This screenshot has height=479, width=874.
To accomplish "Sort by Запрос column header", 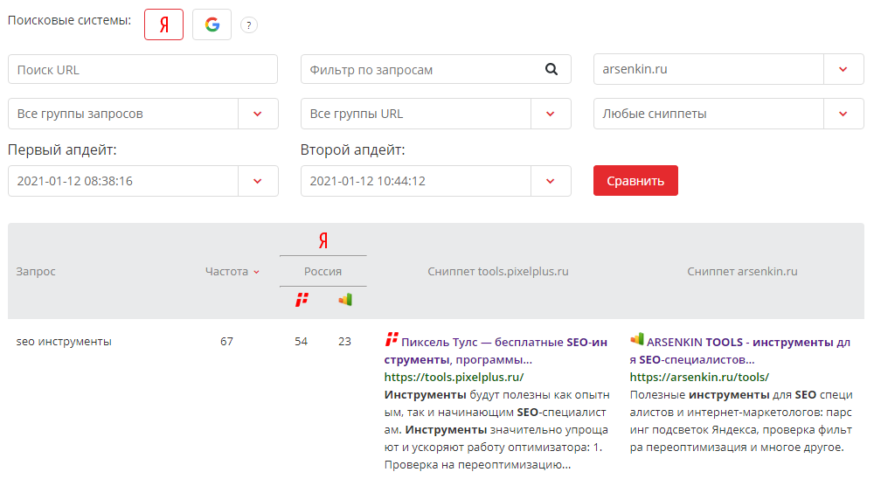I will click(36, 272).
